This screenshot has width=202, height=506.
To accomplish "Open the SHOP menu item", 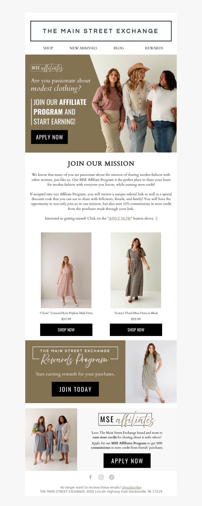I will point(48,48).
